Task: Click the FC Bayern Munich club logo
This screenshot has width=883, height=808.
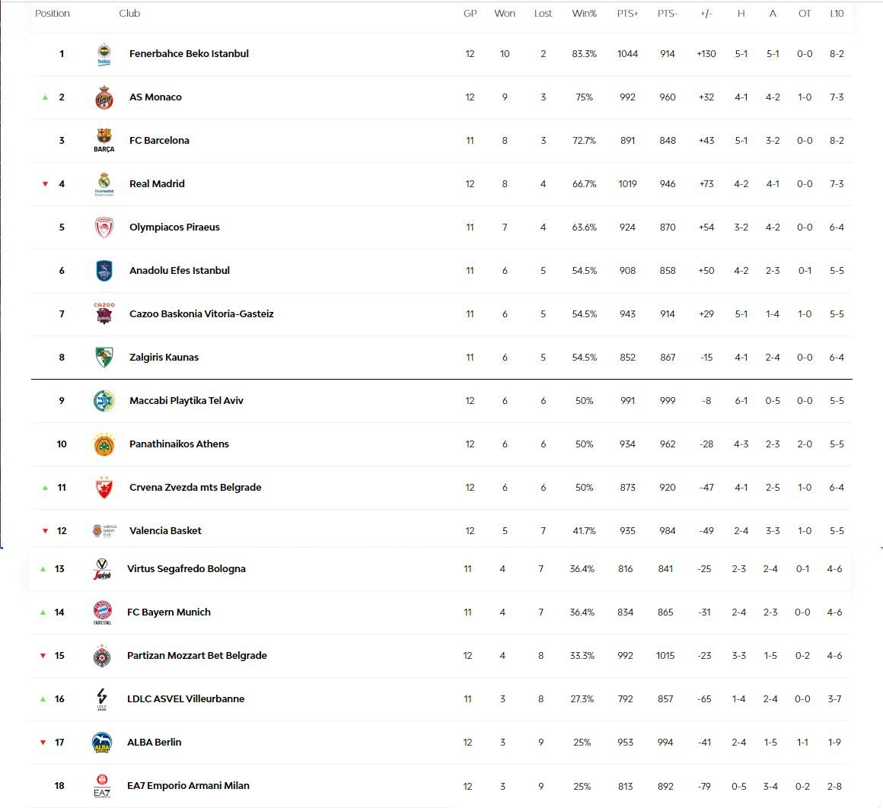Action: click(102, 612)
